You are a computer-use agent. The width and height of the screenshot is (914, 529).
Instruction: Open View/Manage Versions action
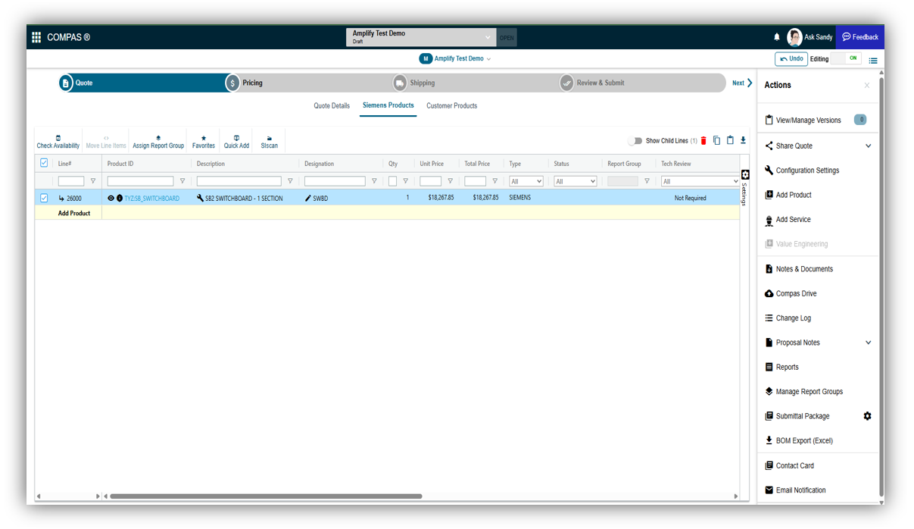coord(808,121)
